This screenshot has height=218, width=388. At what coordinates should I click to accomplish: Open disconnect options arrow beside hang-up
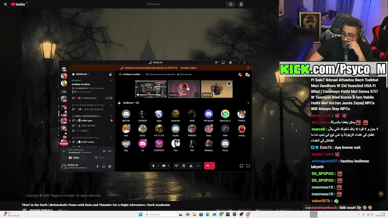coord(212,166)
